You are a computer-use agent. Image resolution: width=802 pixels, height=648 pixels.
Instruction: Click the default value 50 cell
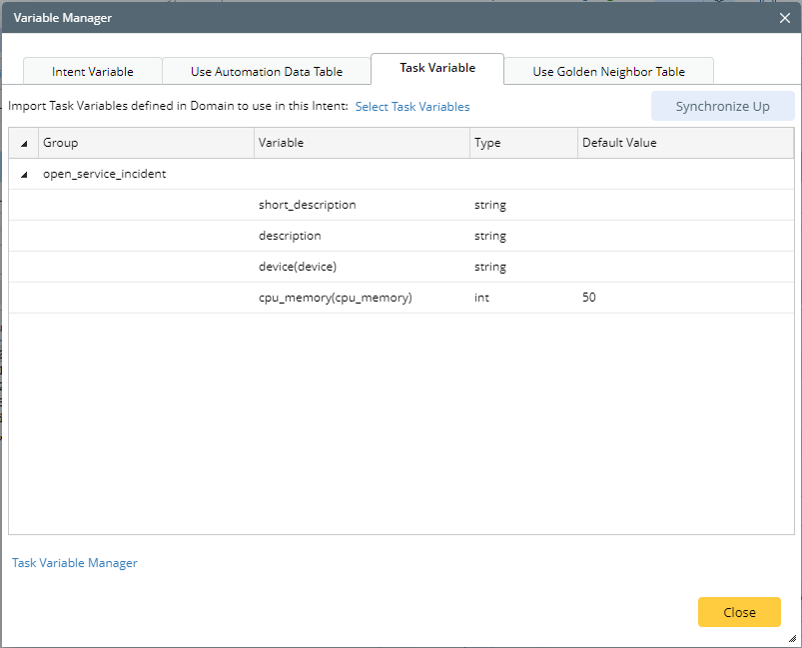click(589, 298)
